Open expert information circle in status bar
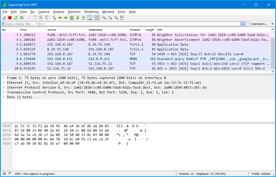This screenshot has width=276, height=177. 5,174
